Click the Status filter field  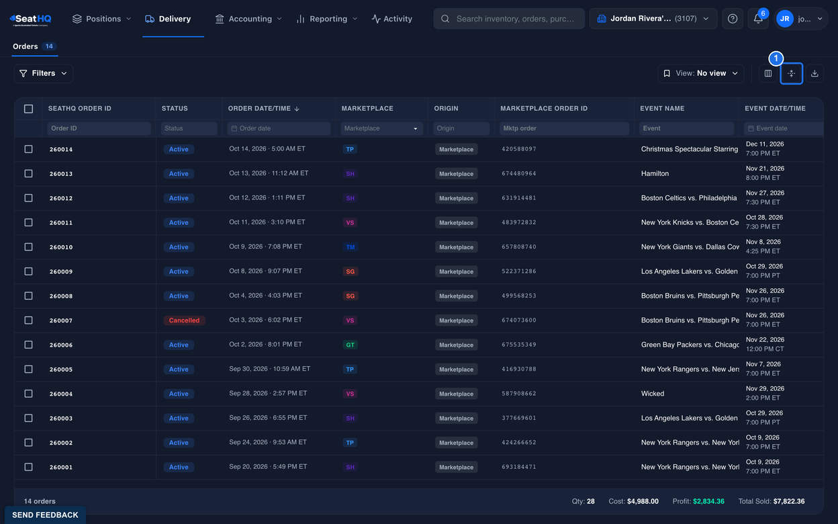(x=189, y=128)
